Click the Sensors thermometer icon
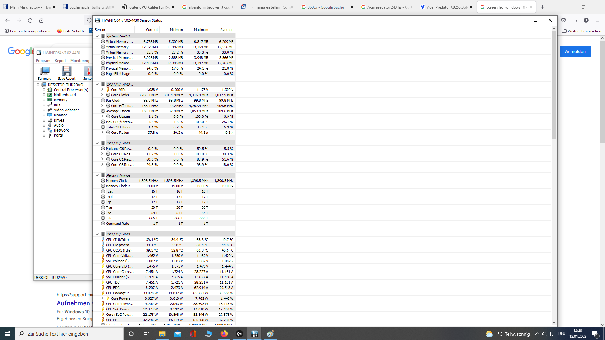The width and height of the screenshot is (605, 340). coord(89,71)
